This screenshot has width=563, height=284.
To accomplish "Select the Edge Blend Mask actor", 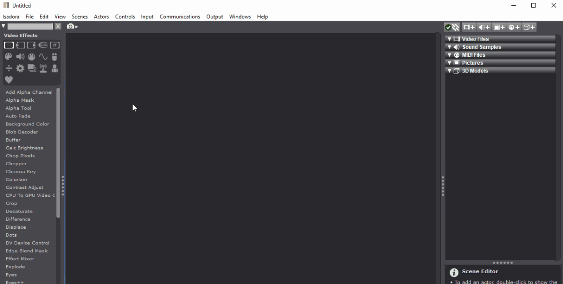I will pyautogui.click(x=27, y=251).
